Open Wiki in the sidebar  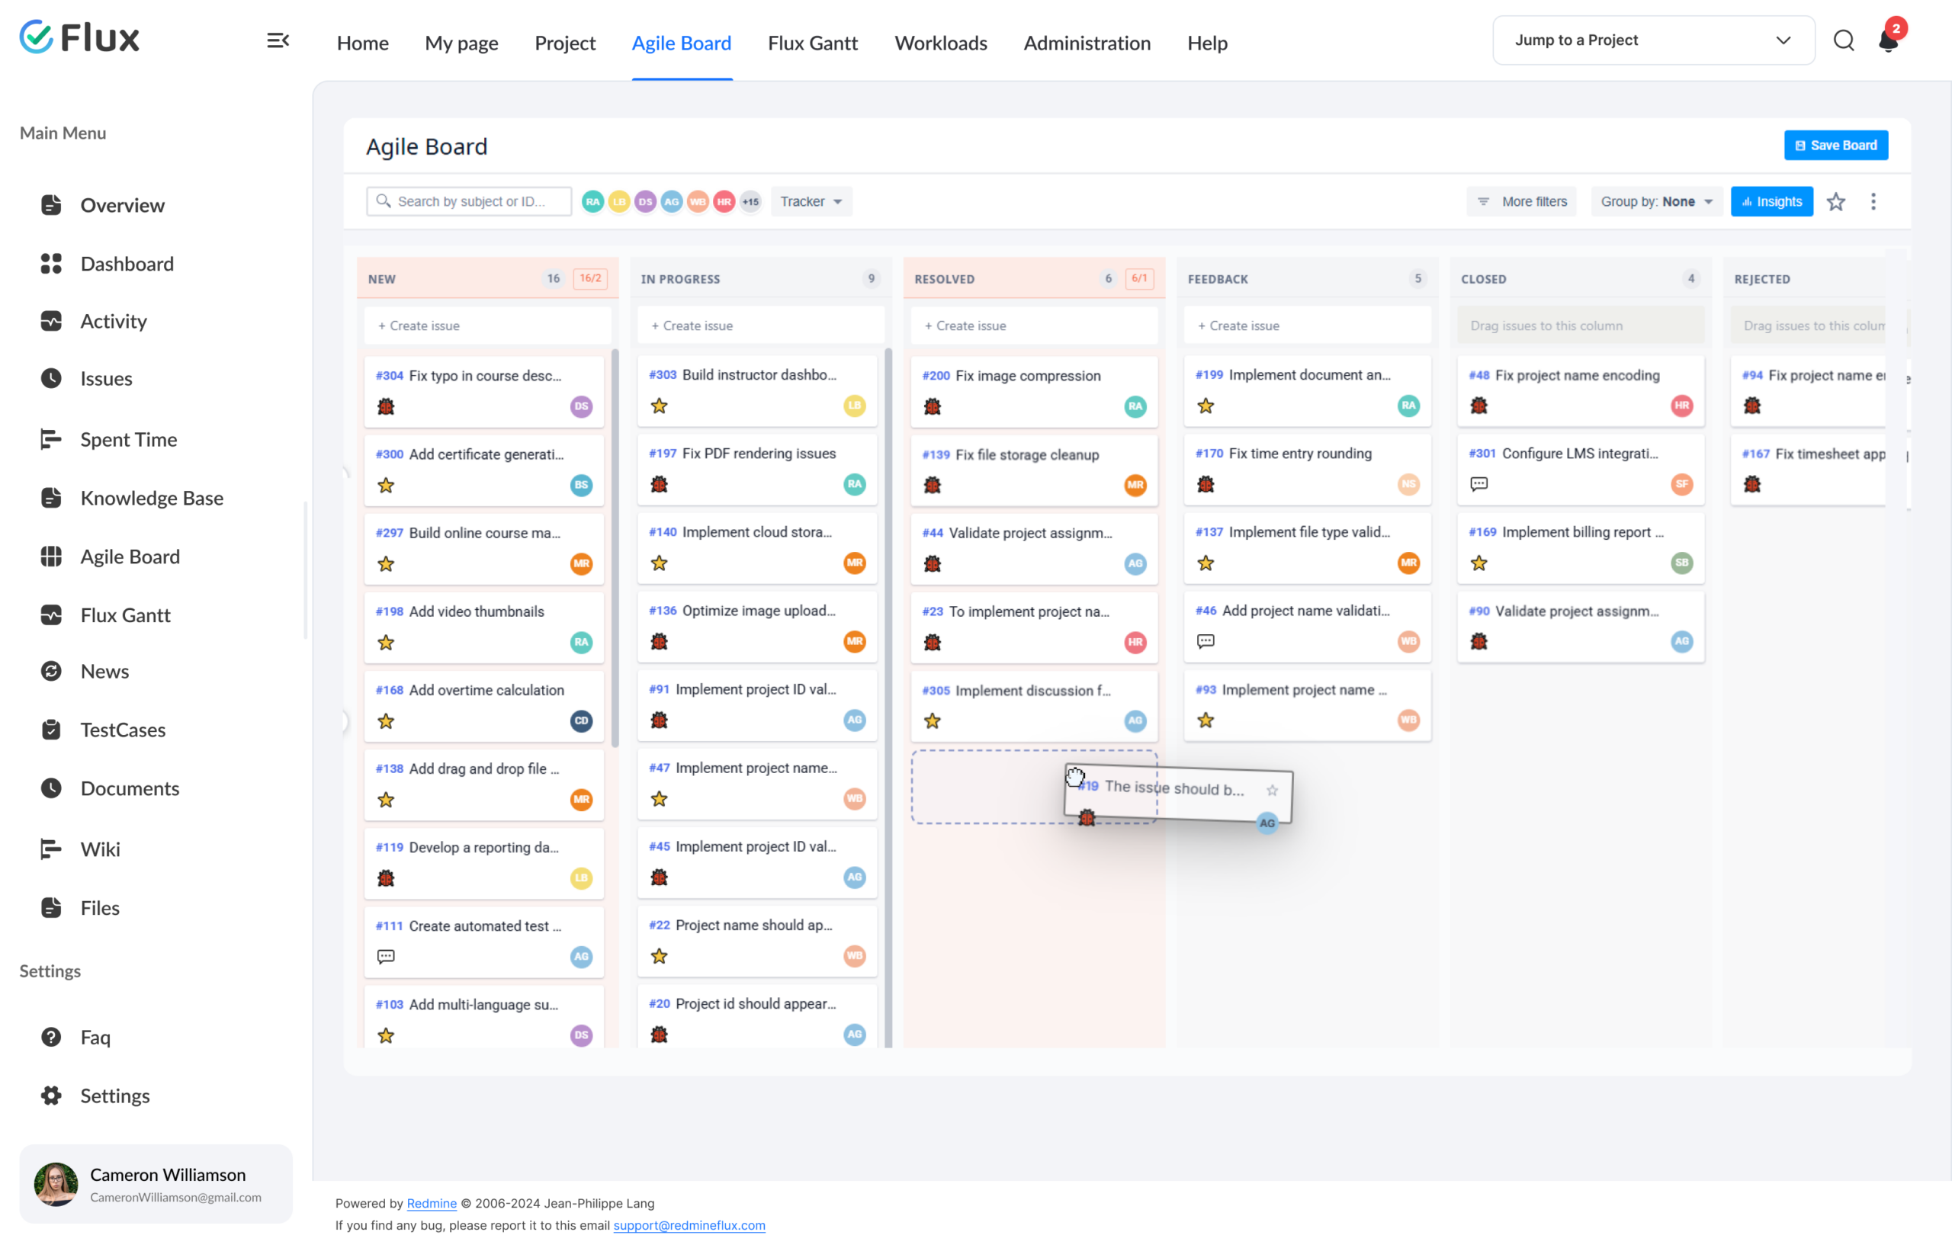(100, 849)
